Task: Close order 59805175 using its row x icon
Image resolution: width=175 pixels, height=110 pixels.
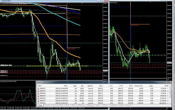Action: click(x=168, y=96)
